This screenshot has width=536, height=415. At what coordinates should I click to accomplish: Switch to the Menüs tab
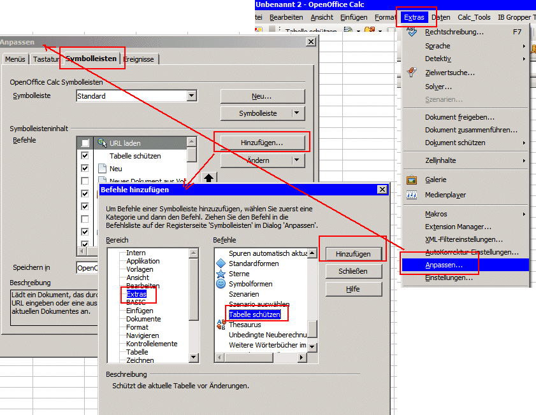pos(15,59)
